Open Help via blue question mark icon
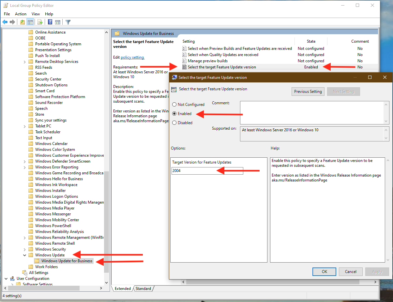Image resolution: width=393 pixels, height=302 pixels. coord(50,22)
